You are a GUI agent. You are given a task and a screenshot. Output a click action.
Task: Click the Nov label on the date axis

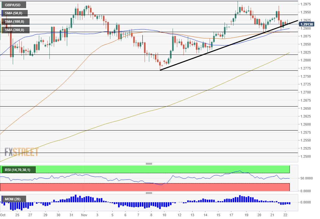(84, 215)
